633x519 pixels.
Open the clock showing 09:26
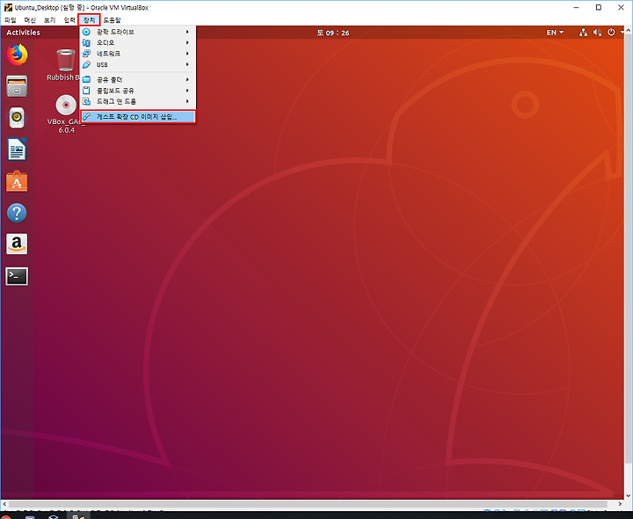pos(333,33)
